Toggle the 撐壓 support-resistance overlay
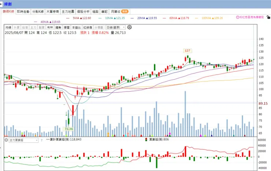The width and height of the screenshot is (271, 171). pos(67,27)
